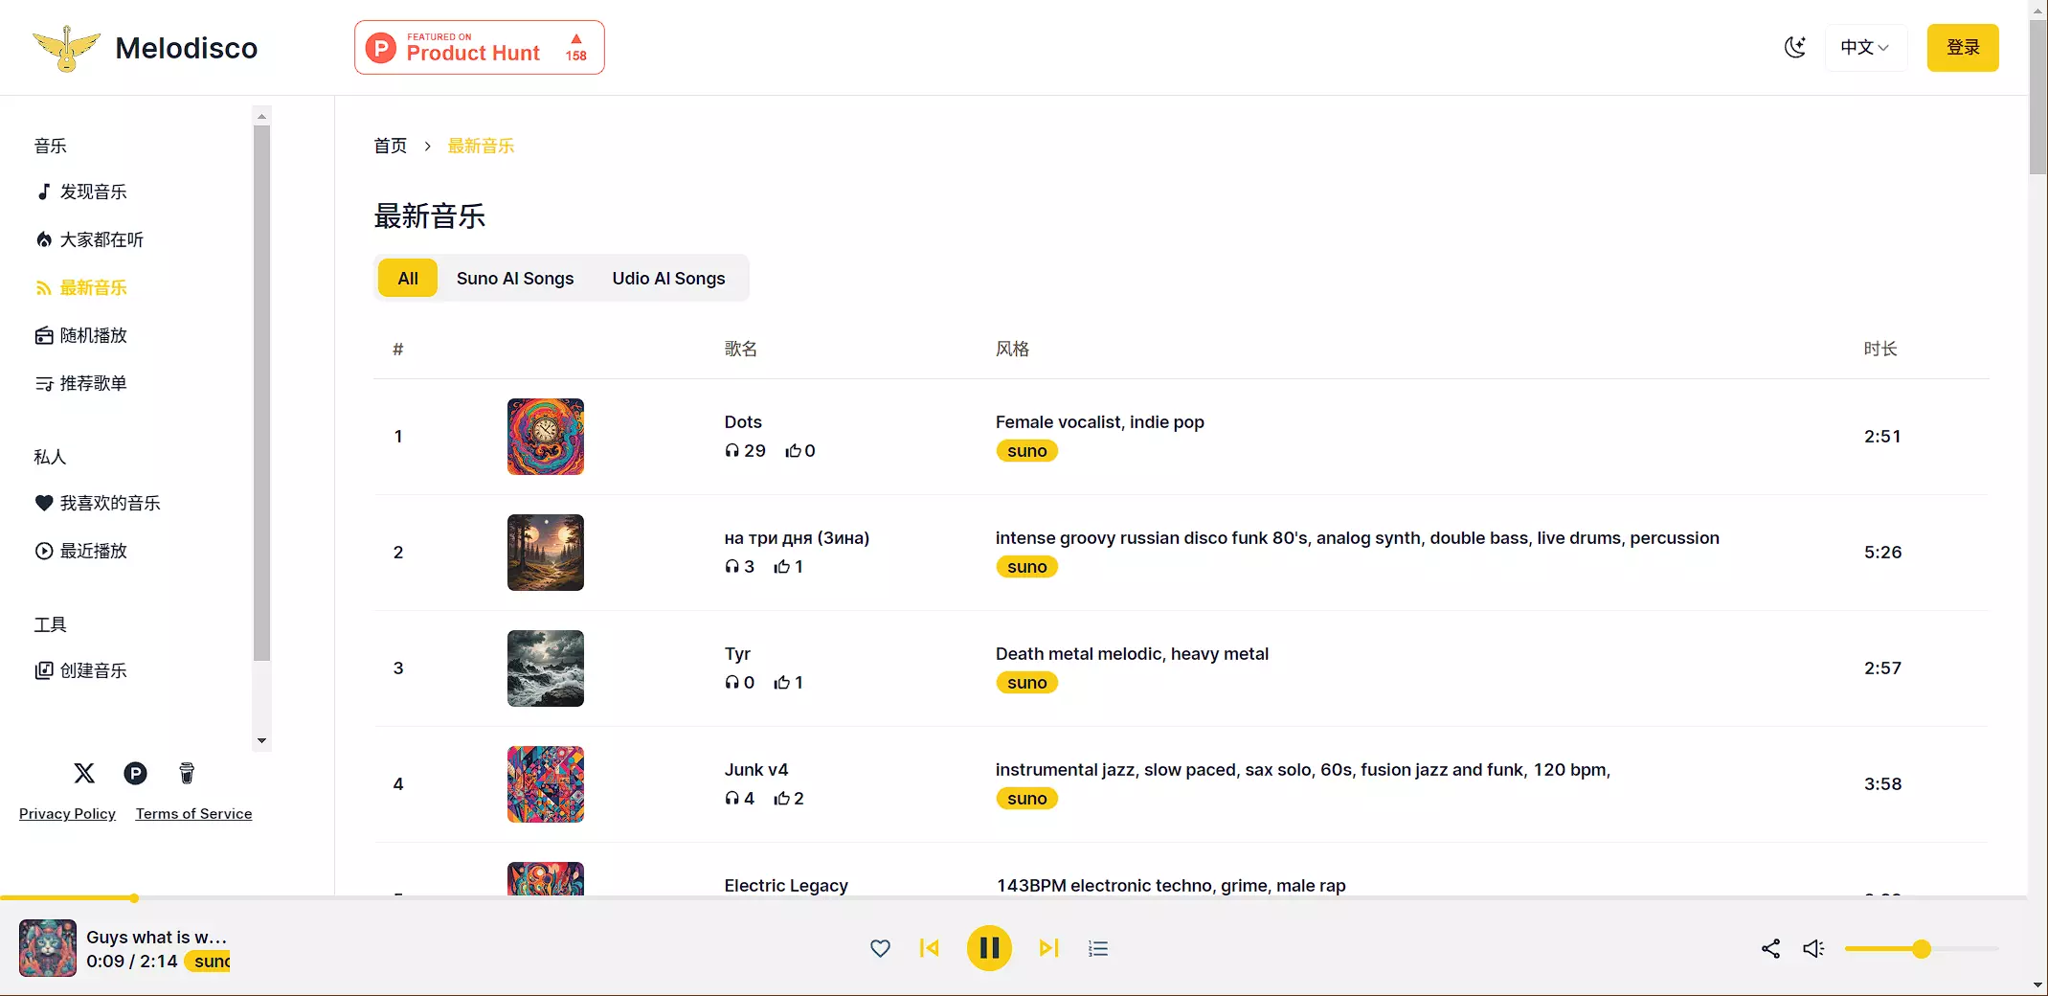Viewport: 2048px width, 996px height.
Task: Adjust the volume slider handle
Action: click(x=1921, y=949)
